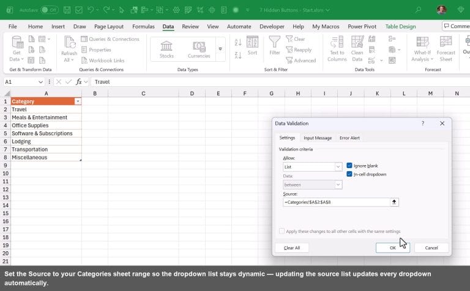Select cell Software & Subscriptions
Screen dimensions: 470x291
pos(46,133)
